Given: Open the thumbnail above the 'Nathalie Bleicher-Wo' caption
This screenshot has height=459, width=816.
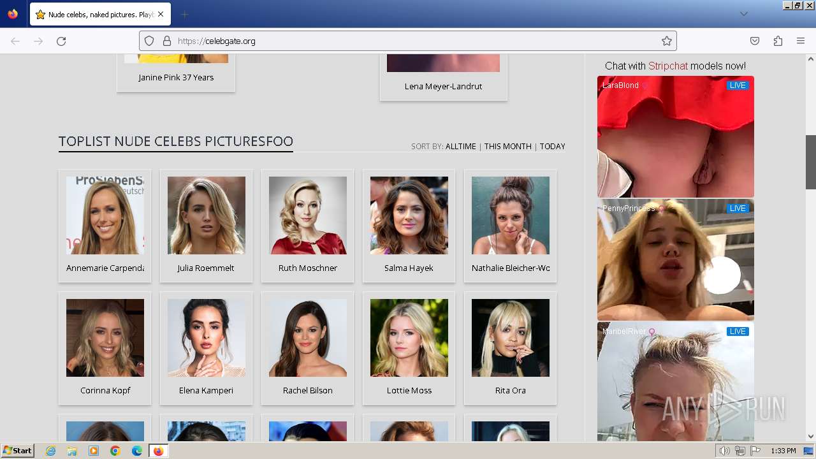Looking at the screenshot, I should pyautogui.click(x=511, y=215).
